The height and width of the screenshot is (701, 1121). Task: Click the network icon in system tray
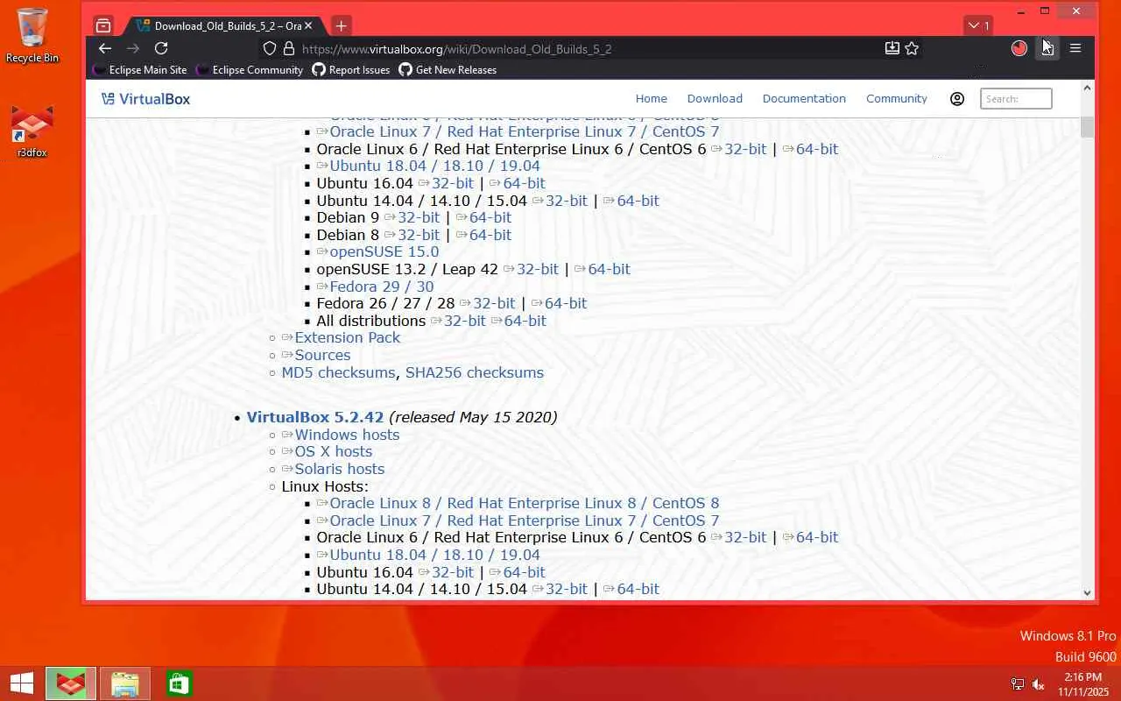tap(1018, 684)
